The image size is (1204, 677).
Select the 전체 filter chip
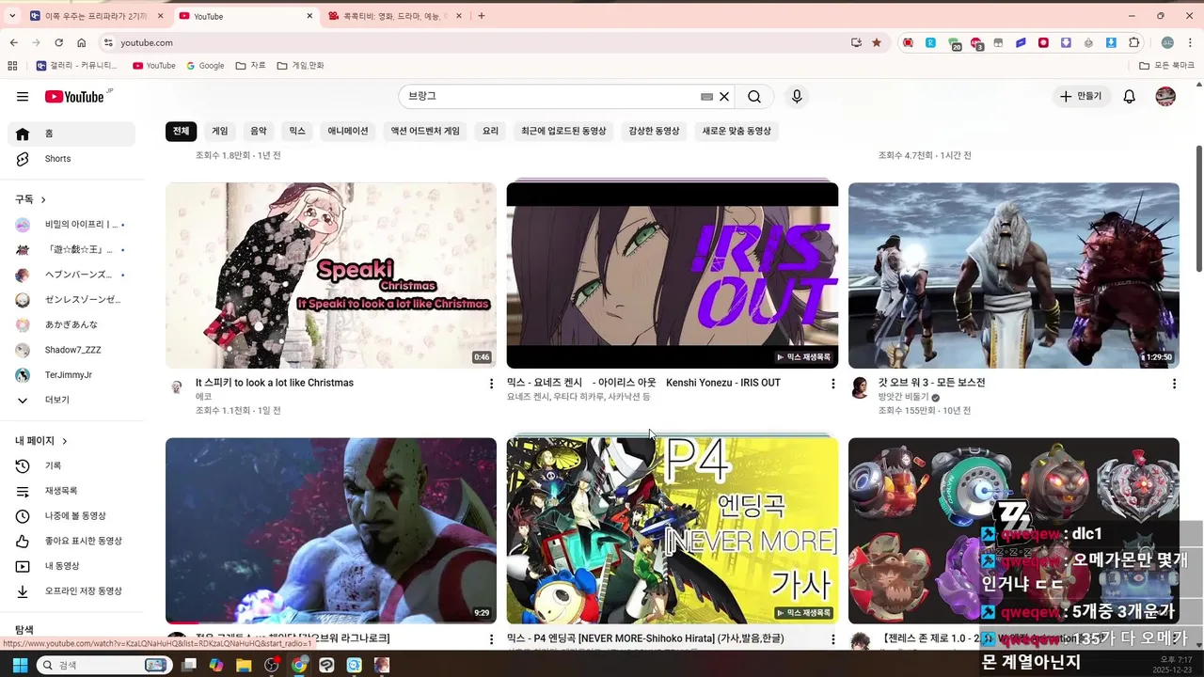point(181,131)
